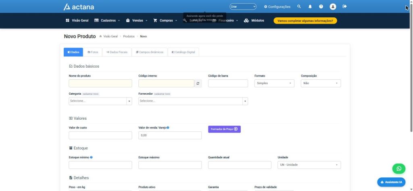Click the info icon beside Estoque mínimo
The image size is (413, 191).
point(92,157)
